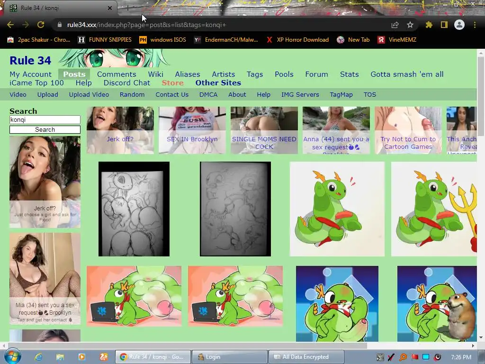Click the red flag tray icon
This screenshot has height=364, width=485.
(x=414, y=357)
